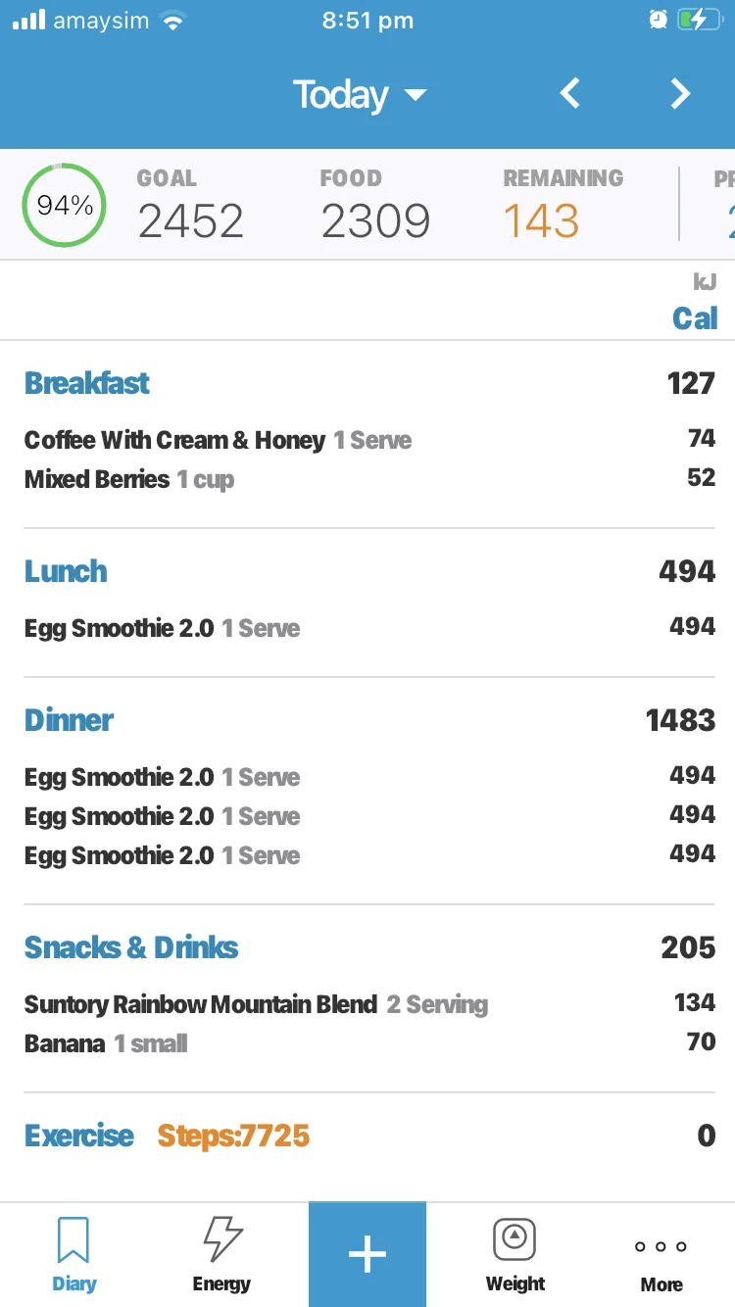Open the Breakfast meal section
The height and width of the screenshot is (1307, 735).
click(87, 383)
